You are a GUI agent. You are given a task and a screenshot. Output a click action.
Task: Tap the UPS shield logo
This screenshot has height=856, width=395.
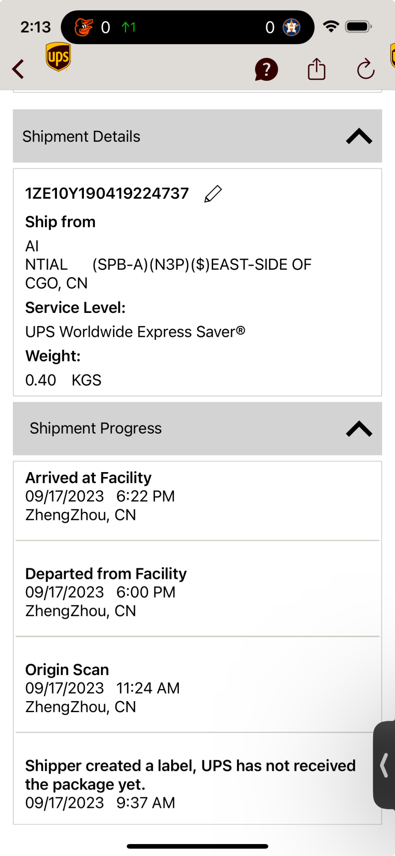tap(58, 57)
